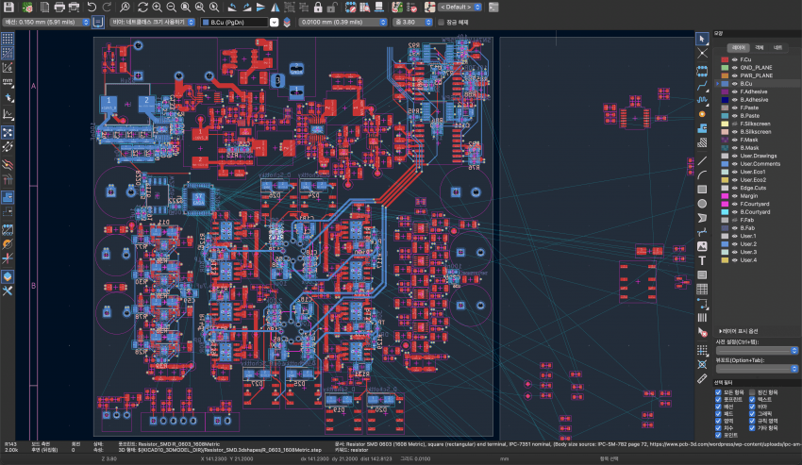This screenshot has height=465, width=802.
Task: Toggle grid display in left toolbar
Action: [x=8, y=39]
